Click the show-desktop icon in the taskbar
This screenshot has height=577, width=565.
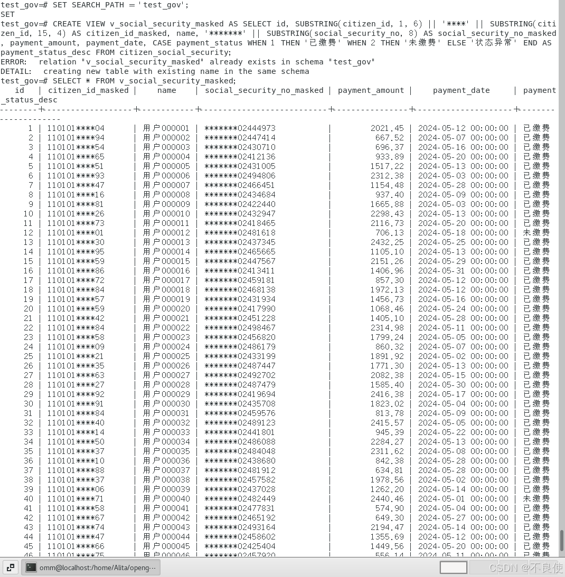pyautogui.click(x=11, y=567)
